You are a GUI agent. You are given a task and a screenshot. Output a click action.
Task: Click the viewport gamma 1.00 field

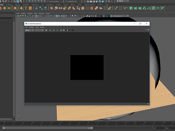[107, 16]
